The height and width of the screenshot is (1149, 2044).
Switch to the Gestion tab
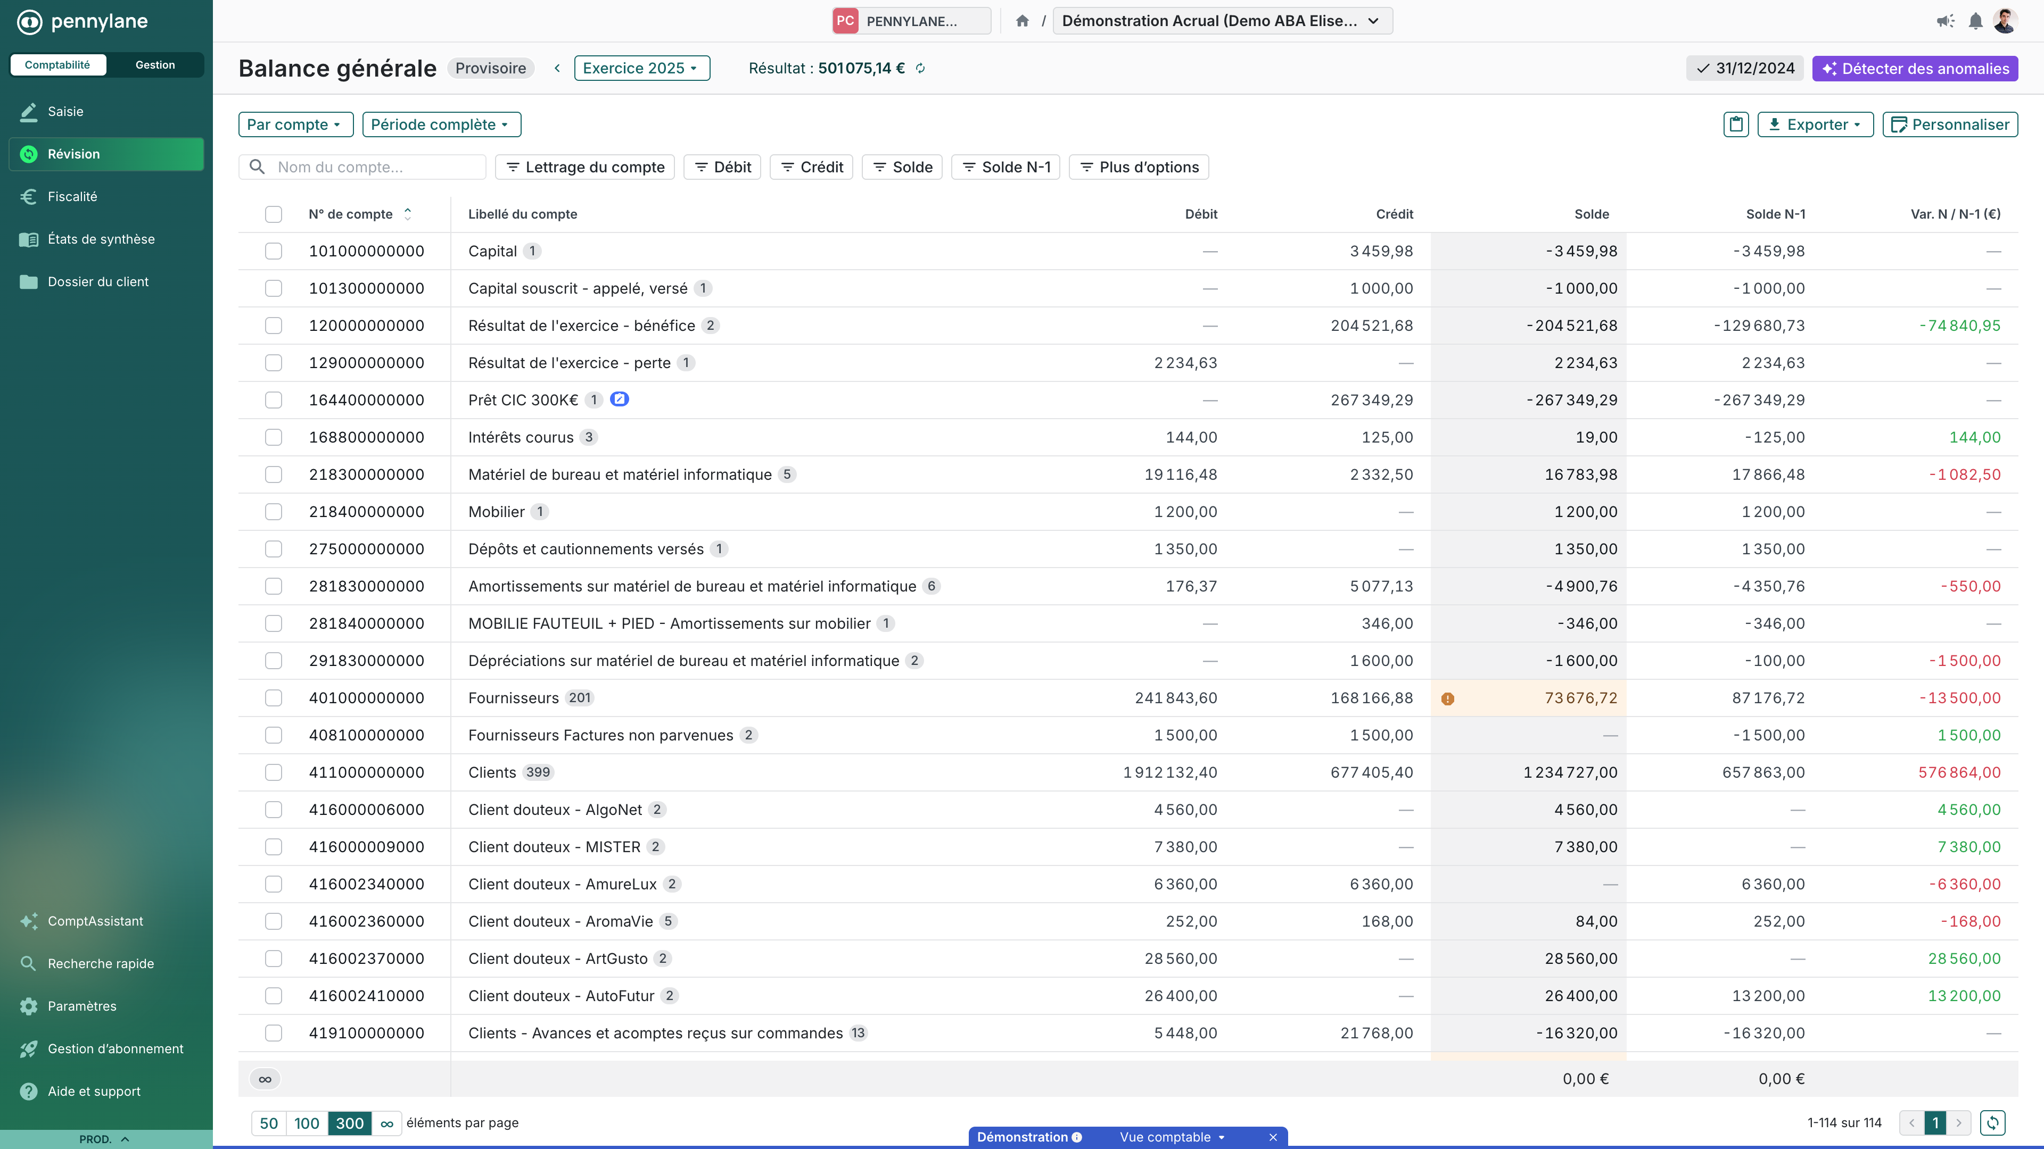pos(155,65)
